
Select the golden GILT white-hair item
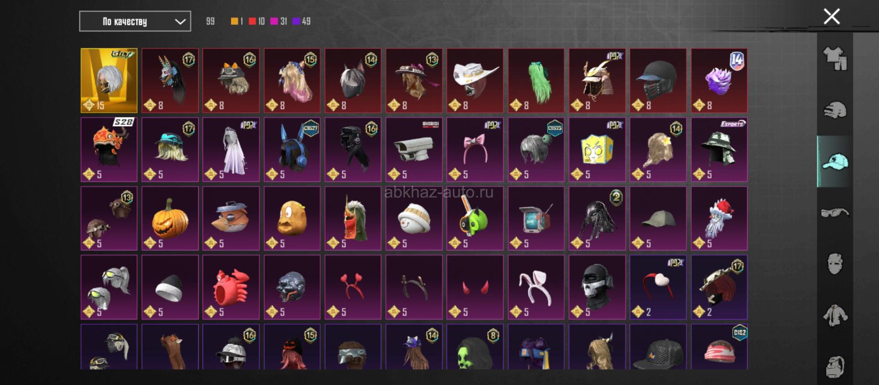109,80
